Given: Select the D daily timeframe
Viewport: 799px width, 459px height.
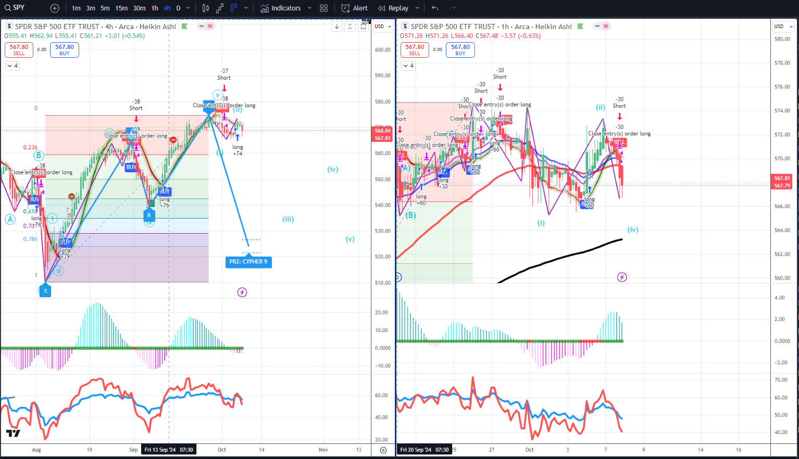Looking at the screenshot, I should coord(178,8).
